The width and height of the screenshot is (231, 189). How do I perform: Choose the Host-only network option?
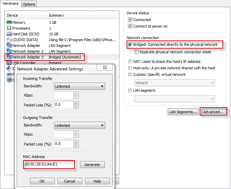point(130,68)
